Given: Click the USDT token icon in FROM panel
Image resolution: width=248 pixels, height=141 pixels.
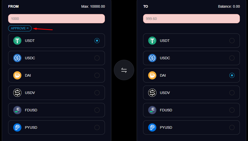Looking at the screenshot, I should click(17, 41).
